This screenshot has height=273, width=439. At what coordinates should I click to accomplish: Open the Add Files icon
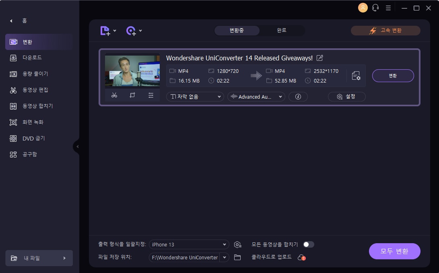pyautogui.click(x=105, y=31)
